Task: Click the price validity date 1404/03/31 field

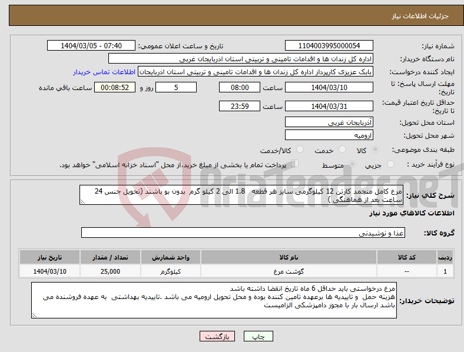Action: coord(329,106)
